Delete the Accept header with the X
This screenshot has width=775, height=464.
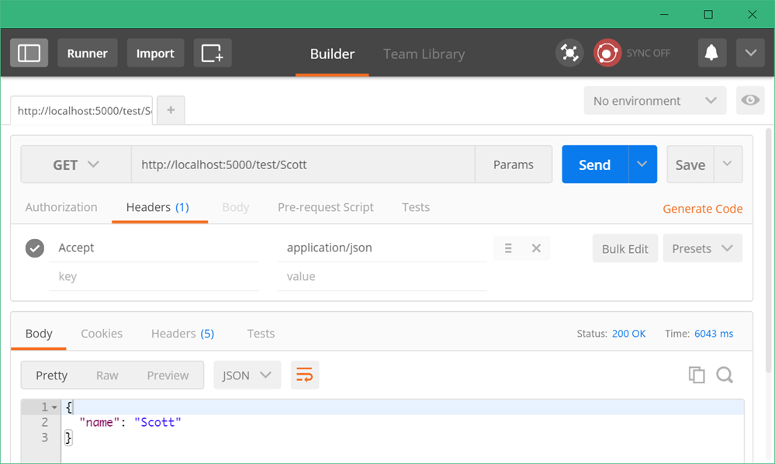pos(536,248)
